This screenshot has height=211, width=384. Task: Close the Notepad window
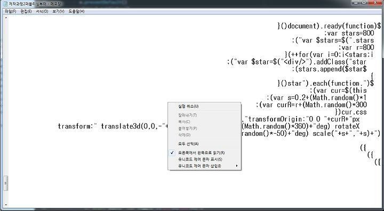(x=375, y=3)
